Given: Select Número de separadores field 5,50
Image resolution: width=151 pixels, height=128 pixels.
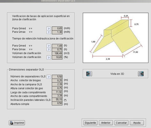Looking at the screenshot, I should 57,77.
